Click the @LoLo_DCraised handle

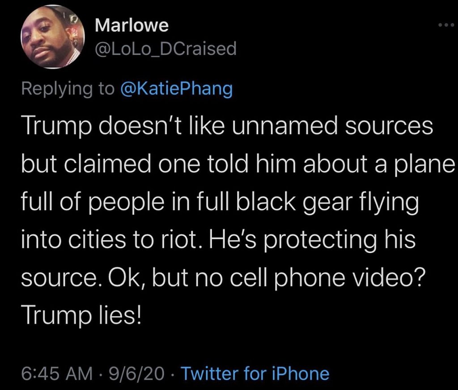pyautogui.click(x=165, y=48)
